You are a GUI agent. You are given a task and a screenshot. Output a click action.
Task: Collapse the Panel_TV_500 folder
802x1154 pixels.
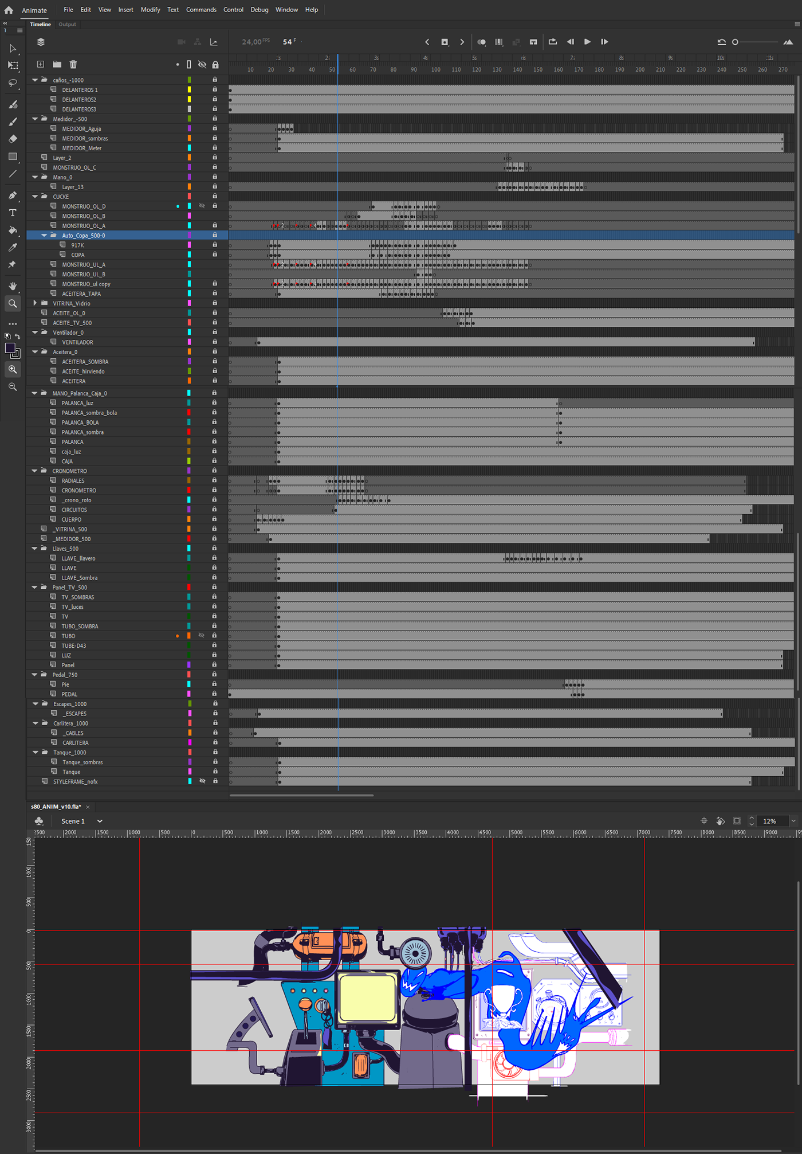click(x=34, y=588)
